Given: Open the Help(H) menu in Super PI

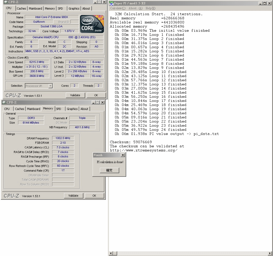Looking at the screenshot, I should (x=150, y=8).
